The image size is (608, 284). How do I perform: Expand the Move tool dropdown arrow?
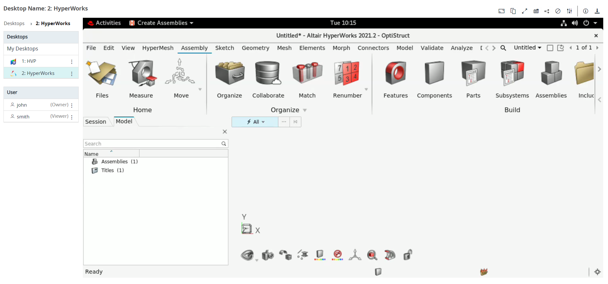pos(200,89)
